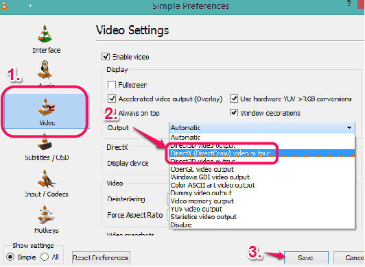This screenshot has height=267, width=365.
Task: Open Subtitles / OSD settings icon
Action: (x=45, y=142)
